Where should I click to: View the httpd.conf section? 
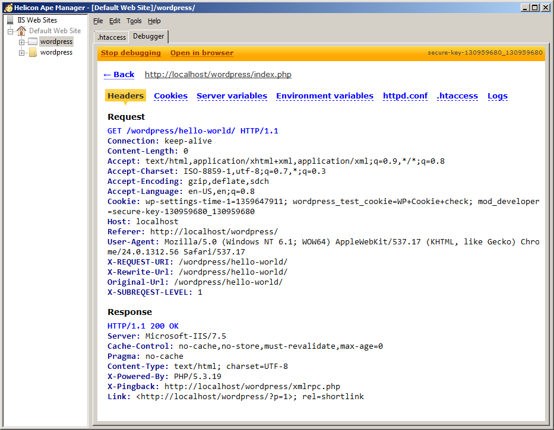(405, 96)
